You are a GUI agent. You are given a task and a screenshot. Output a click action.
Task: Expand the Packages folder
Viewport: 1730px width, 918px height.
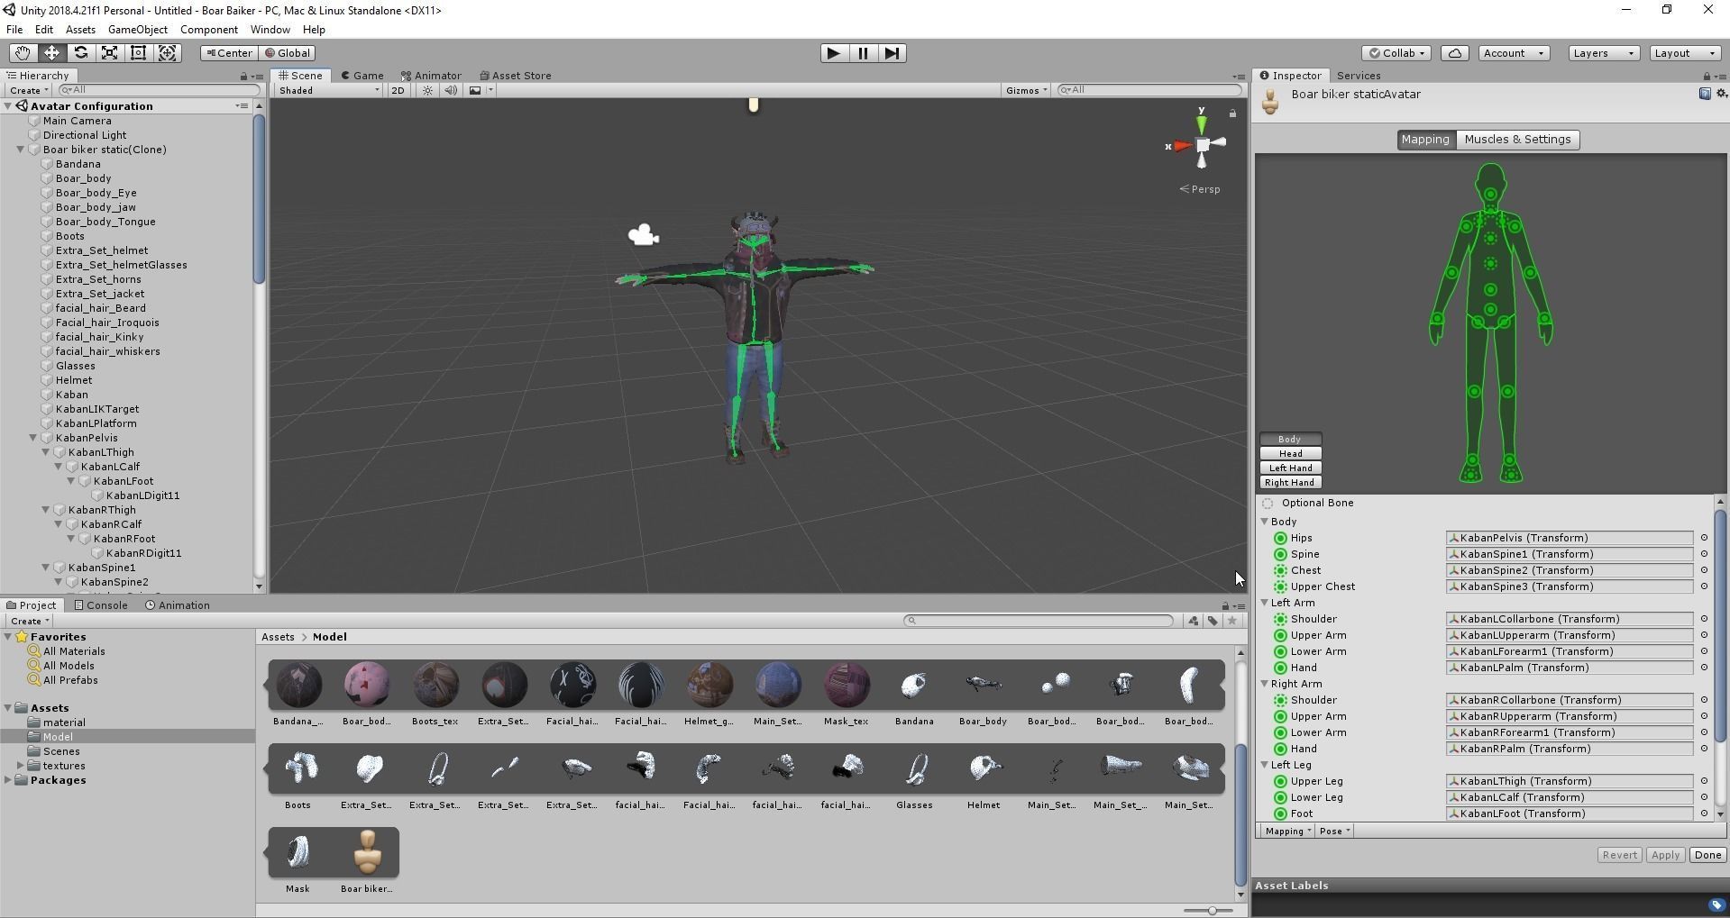tap(8, 780)
